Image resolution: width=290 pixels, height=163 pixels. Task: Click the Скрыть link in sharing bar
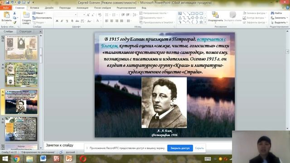(x=199, y=148)
